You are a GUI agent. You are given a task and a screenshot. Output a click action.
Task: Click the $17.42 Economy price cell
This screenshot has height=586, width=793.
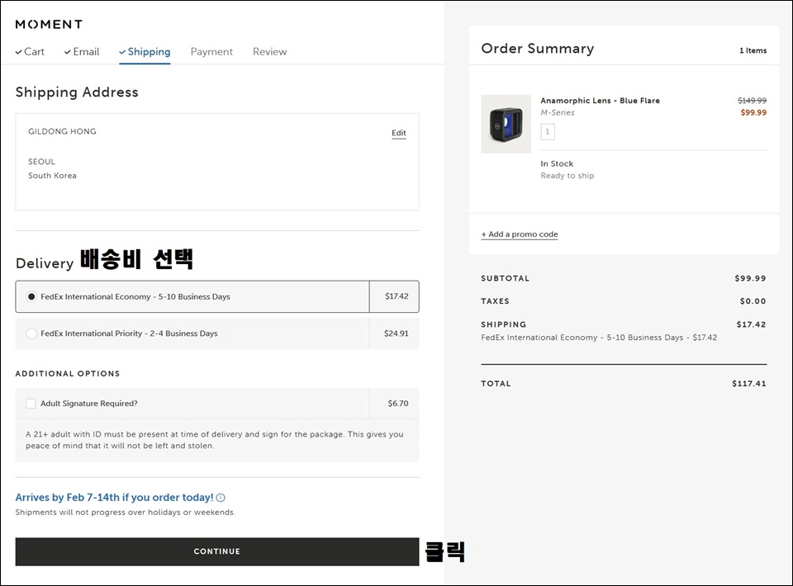pos(396,296)
